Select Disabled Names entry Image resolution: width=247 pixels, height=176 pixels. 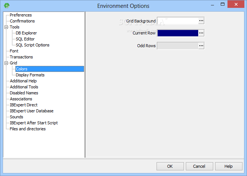click(24, 93)
